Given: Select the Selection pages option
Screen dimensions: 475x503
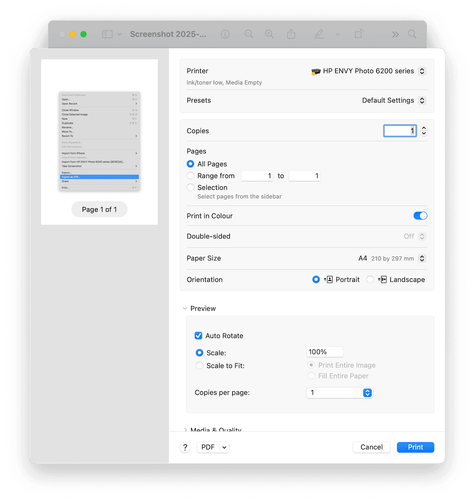Looking at the screenshot, I should [x=190, y=187].
